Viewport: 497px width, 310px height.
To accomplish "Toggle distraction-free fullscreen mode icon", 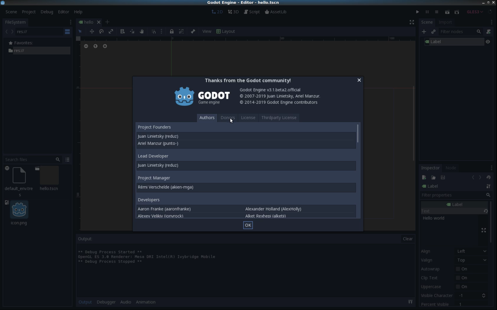I will (x=412, y=22).
